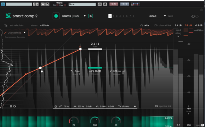Click the high-pass filter icon at 75 Hz

(61, 106)
